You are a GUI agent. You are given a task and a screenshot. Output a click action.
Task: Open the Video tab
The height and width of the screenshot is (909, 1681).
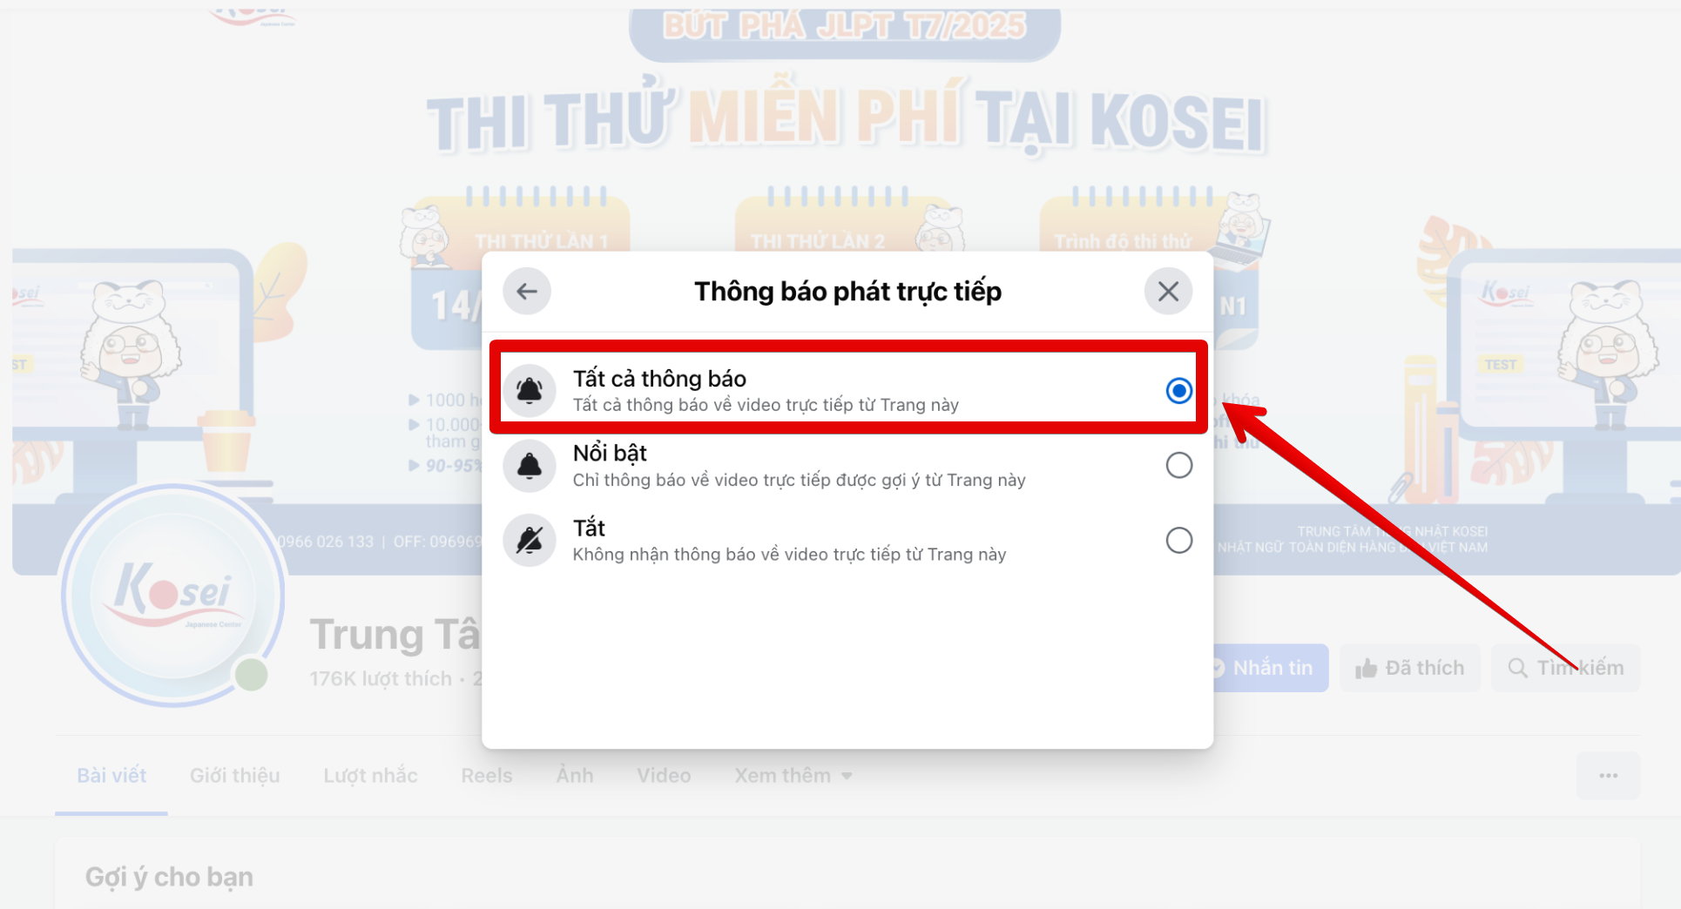pos(663,775)
